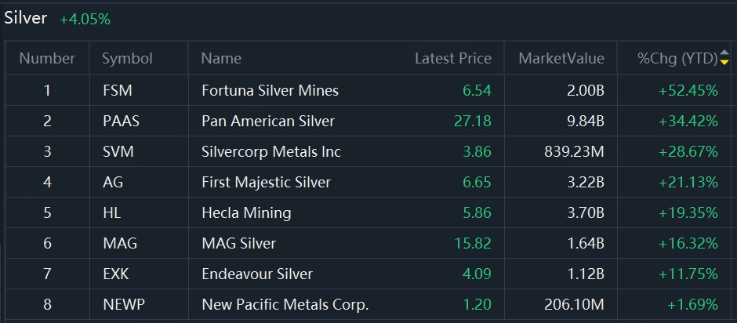Open First Majestic Silver stock
This screenshot has width=737, height=323.
point(266,182)
